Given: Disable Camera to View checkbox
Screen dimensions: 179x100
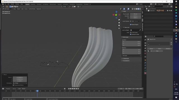Looking at the screenshot, I should pyautogui.click(x=131, y=34).
